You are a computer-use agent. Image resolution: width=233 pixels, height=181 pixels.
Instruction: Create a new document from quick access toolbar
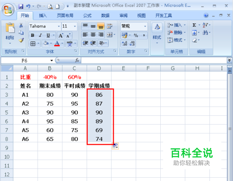[x=57, y=7]
